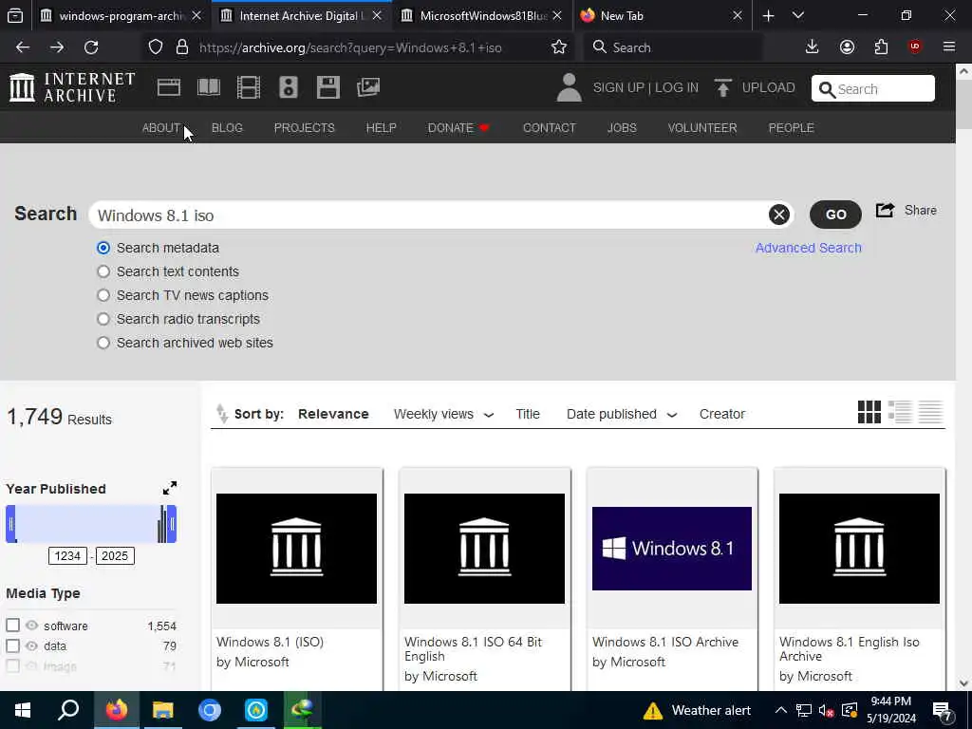972x729 pixels.
Task: Click the SIGN UP link
Action: [618, 87]
